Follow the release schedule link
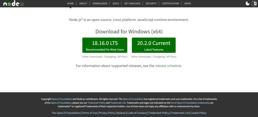 168,66
